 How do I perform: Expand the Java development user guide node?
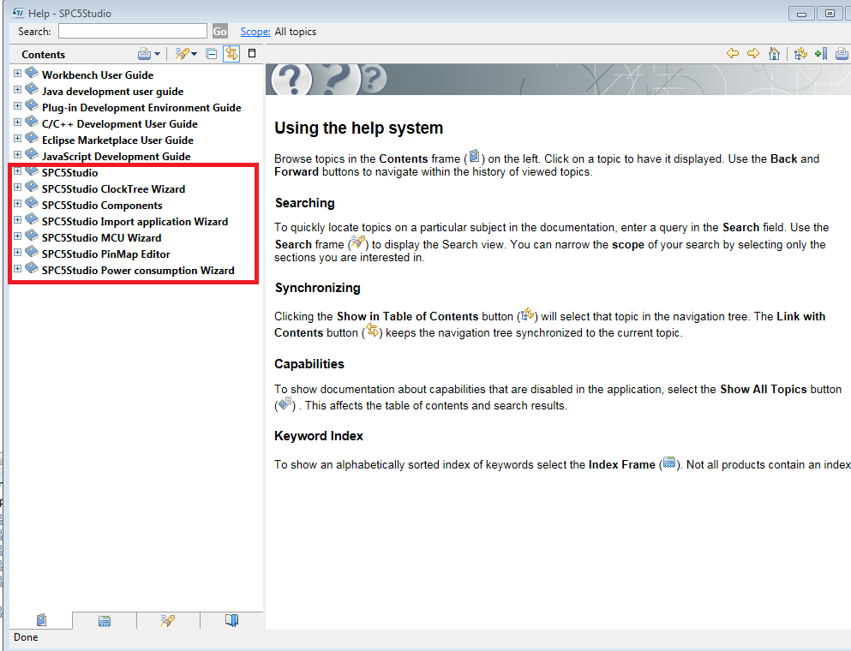coord(17,89)
